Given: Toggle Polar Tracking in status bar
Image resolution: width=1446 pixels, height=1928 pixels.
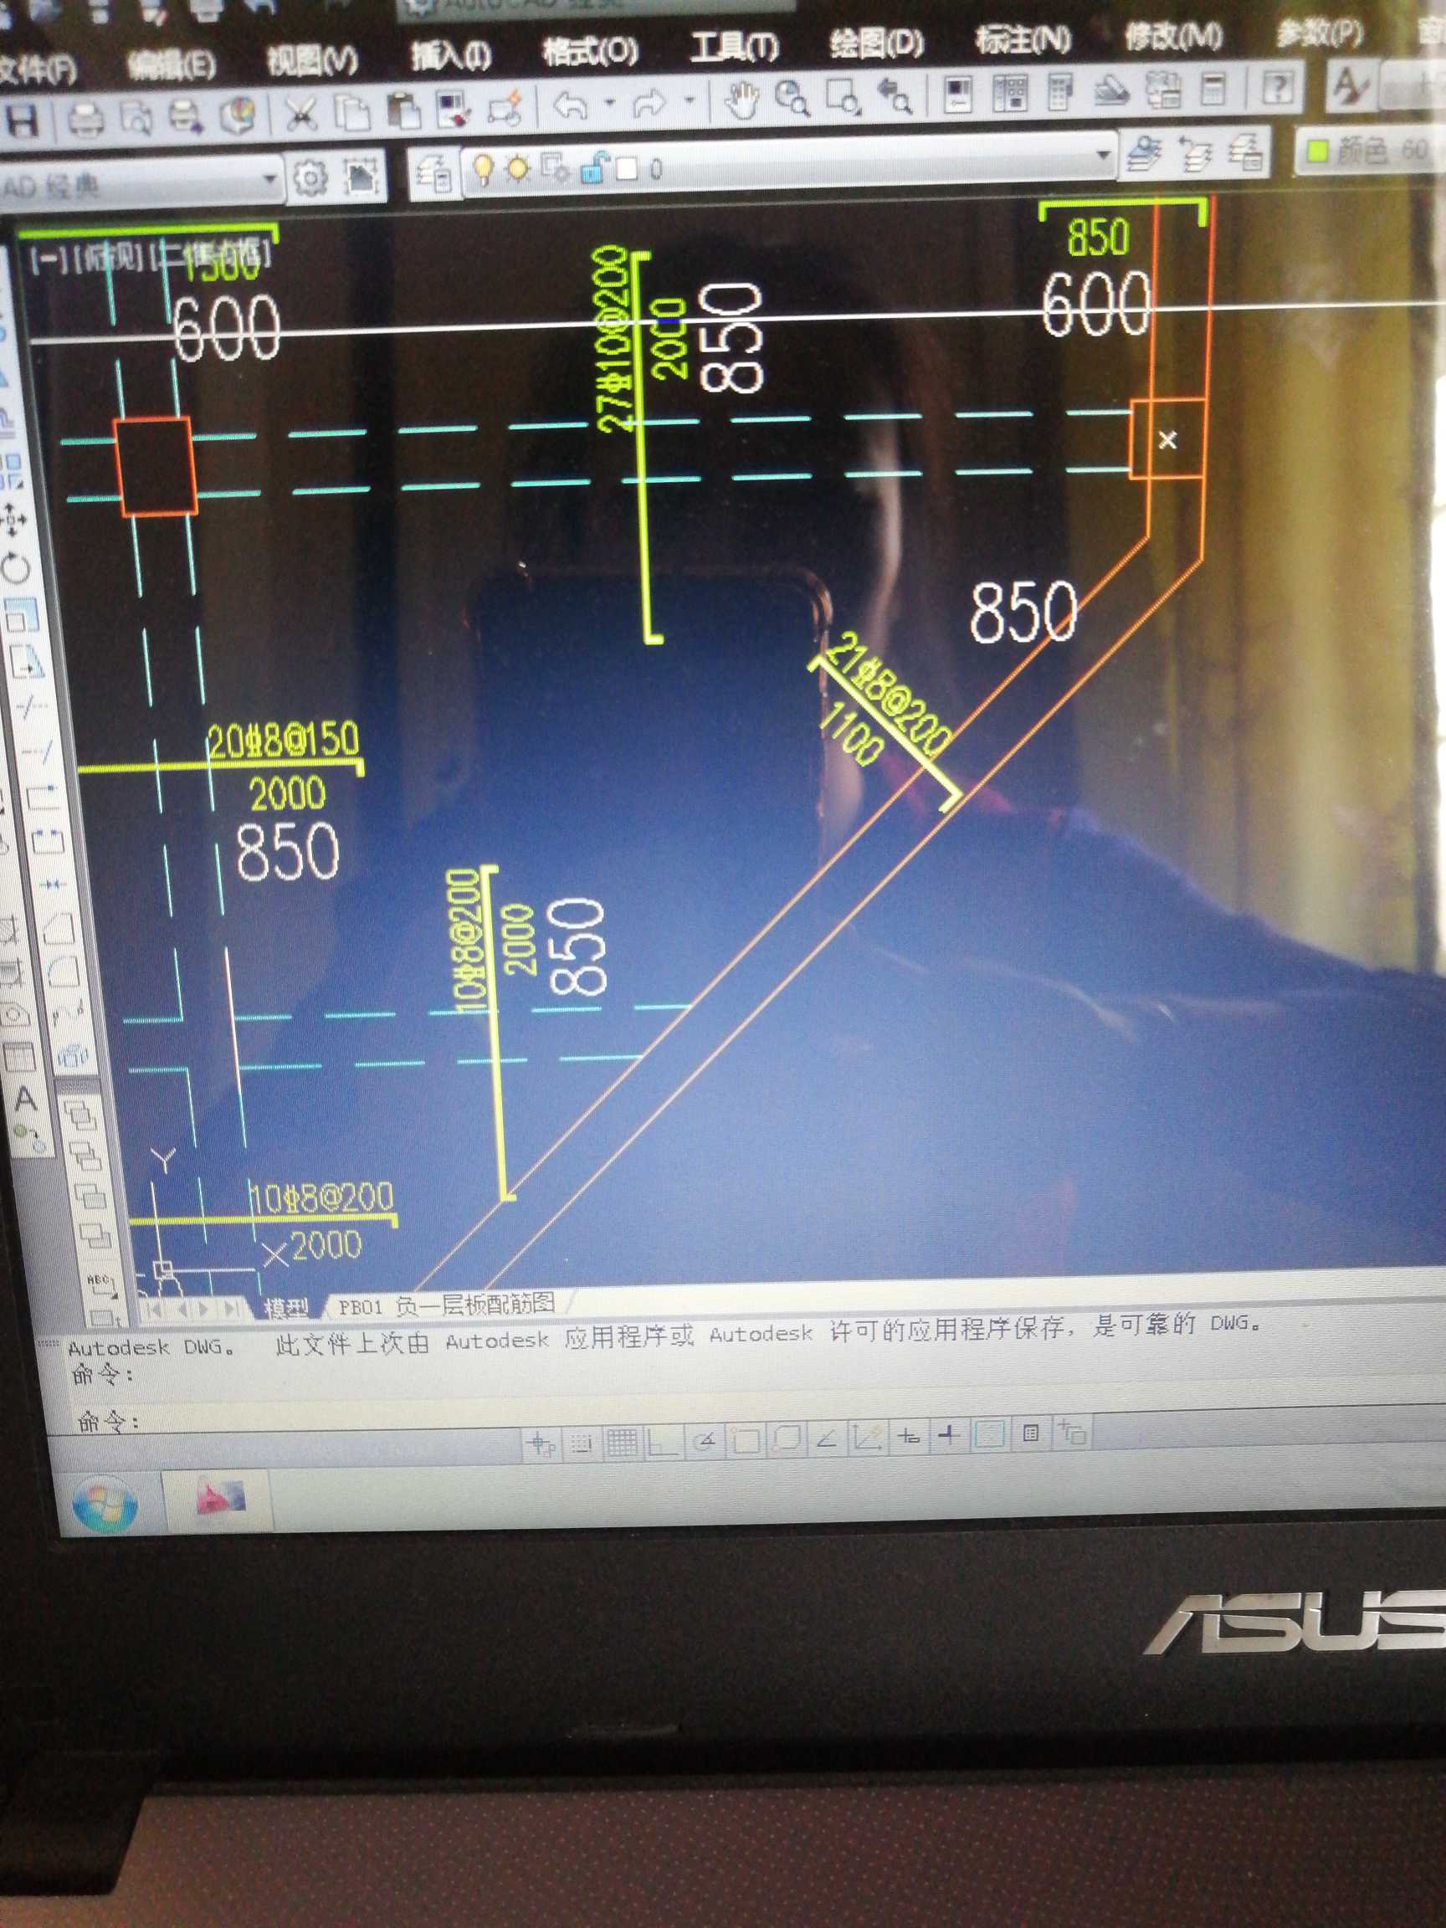Looking at the screenshot, I should [x=705, y=1442].
